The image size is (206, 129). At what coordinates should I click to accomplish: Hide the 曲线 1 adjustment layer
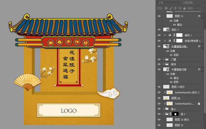pos(159,35)
